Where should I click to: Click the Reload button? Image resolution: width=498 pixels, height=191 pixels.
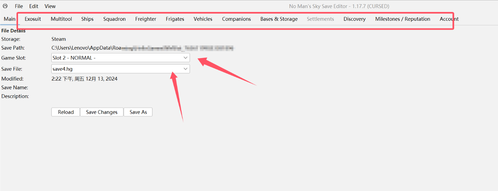66,112
